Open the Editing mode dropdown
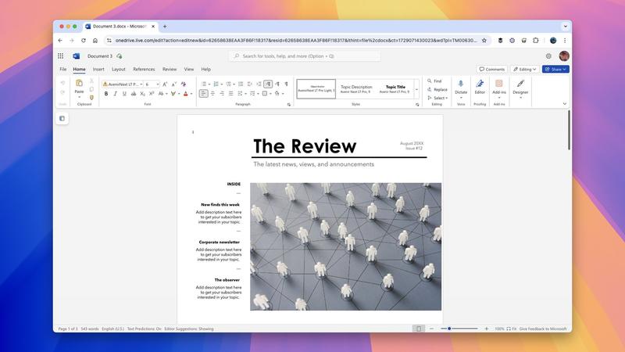 (525, 69)
